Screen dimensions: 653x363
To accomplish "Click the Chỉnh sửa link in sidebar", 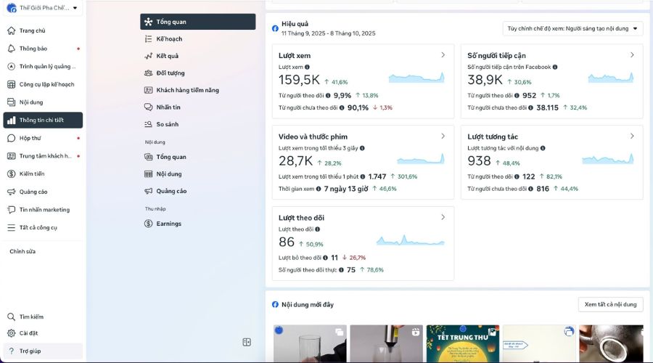I will point(22,251).
